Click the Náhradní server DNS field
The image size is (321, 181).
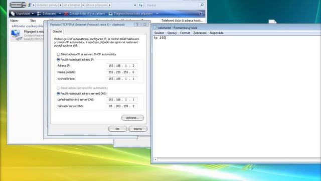coord(122,106)
